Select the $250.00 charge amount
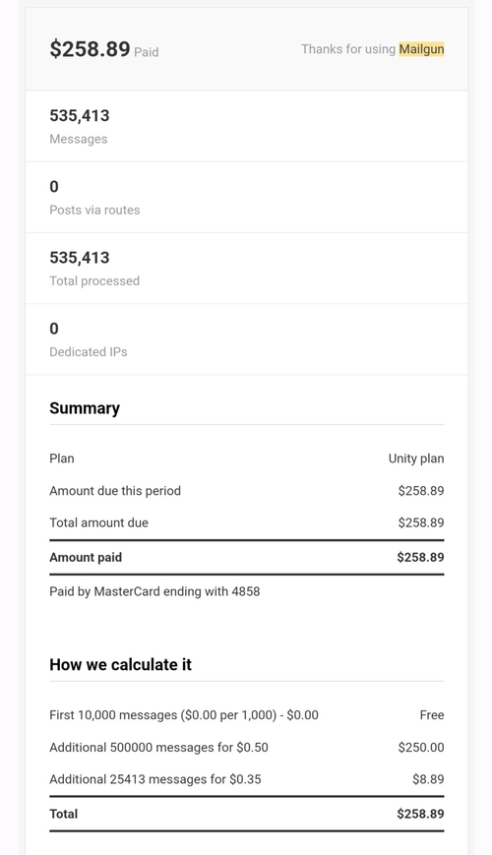This screenshot has width=492, height=855. pyautogui.click(x=421, y=747)
